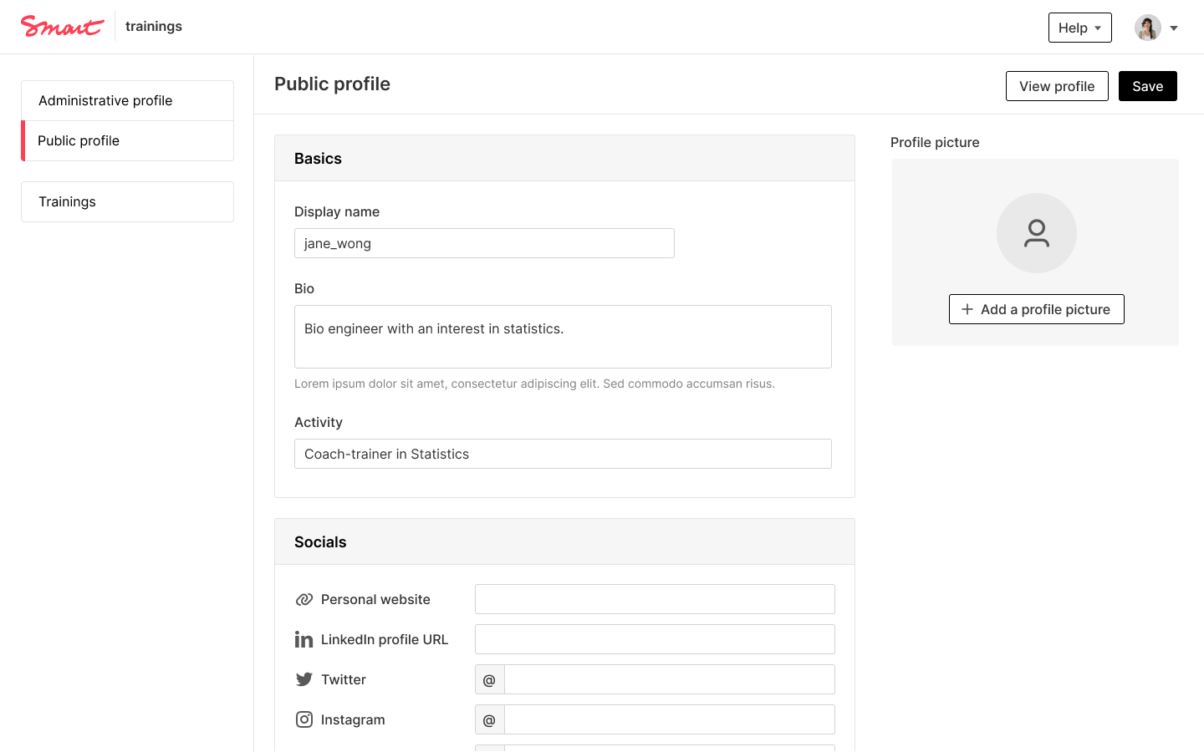The width and height of the screenshot is (1204, 752).
Task: Open the user avatar menu
Action: coord(1148,28)
